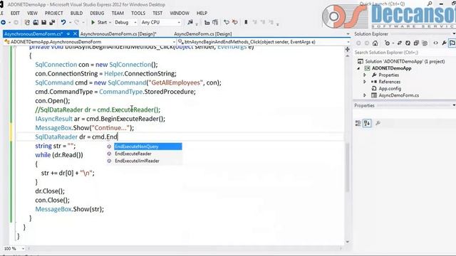Click the editor split-window handle
The width and height of the screenshot is (456, 256).
(x=348, y=50)
